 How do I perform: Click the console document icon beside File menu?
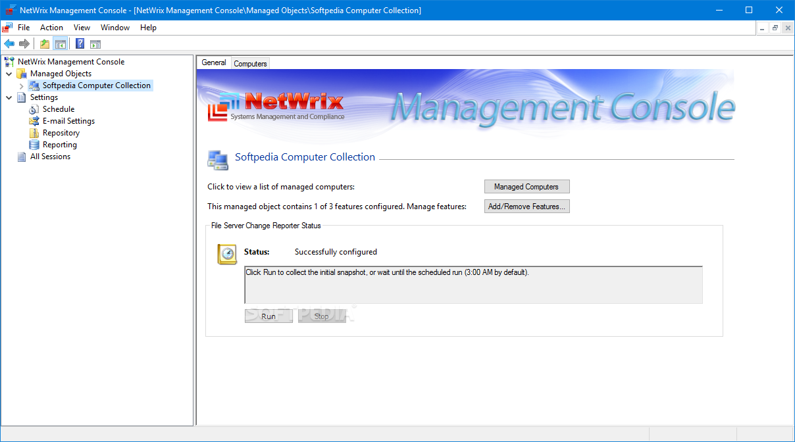[x=7, y=28]
